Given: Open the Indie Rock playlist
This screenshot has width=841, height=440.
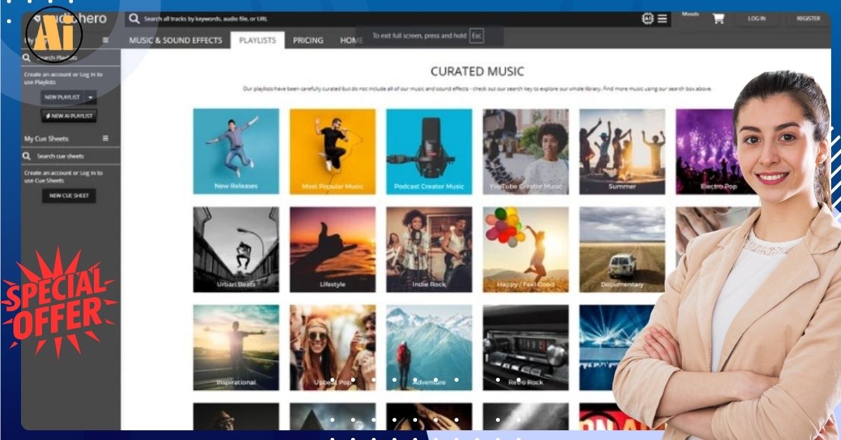Looking at the screenshot, I should click(x=429, y=249).
